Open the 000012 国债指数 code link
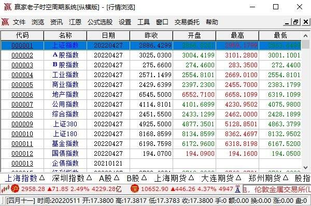The height and width of the screenshot is (206, 311). pyautogui.click(x=22, y=154)
